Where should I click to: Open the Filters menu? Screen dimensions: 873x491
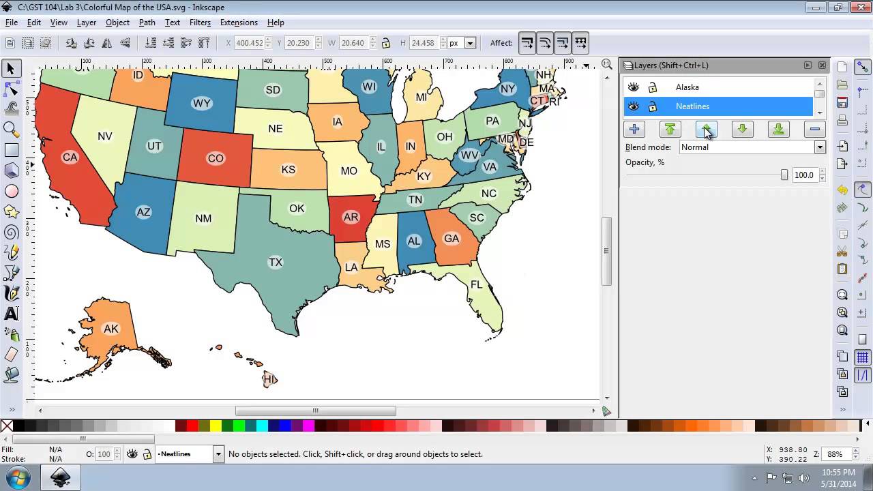click(x=200, y=23)
